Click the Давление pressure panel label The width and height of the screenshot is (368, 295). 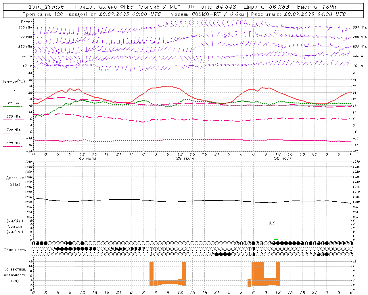(x=15, y=178)
